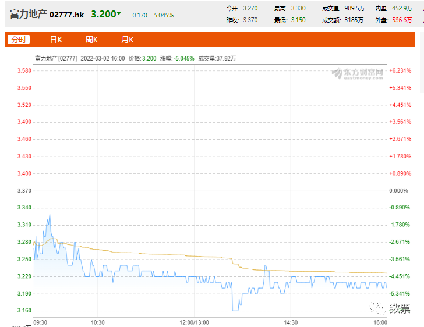Click time axis label 14:30
The image size is (424, 327).
[x=291, y=322]
